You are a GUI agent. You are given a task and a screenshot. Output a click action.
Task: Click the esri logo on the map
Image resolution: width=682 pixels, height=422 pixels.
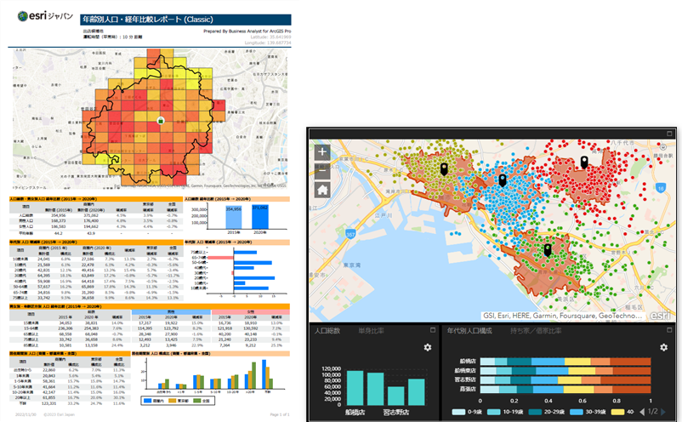click(x=657, y=311)
